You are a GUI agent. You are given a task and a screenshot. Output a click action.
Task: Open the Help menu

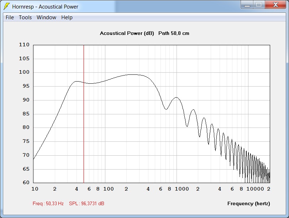coord(67,17)
